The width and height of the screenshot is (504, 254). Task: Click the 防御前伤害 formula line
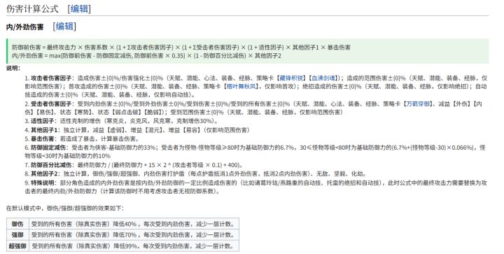[181, 47]
